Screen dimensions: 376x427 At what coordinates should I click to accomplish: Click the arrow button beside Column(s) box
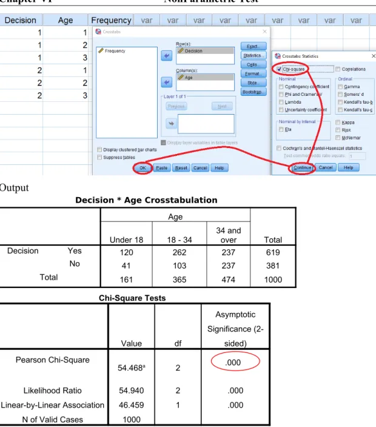coord(166,82)
